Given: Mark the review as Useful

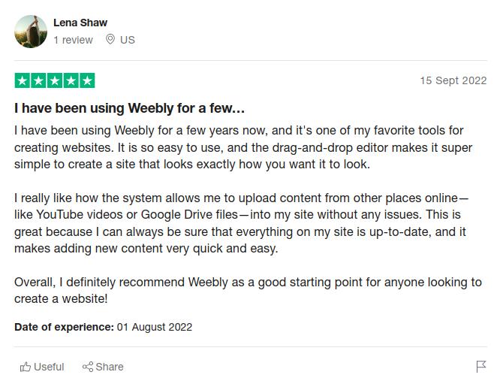Looking at the screenshot, I should pos(42,367).
